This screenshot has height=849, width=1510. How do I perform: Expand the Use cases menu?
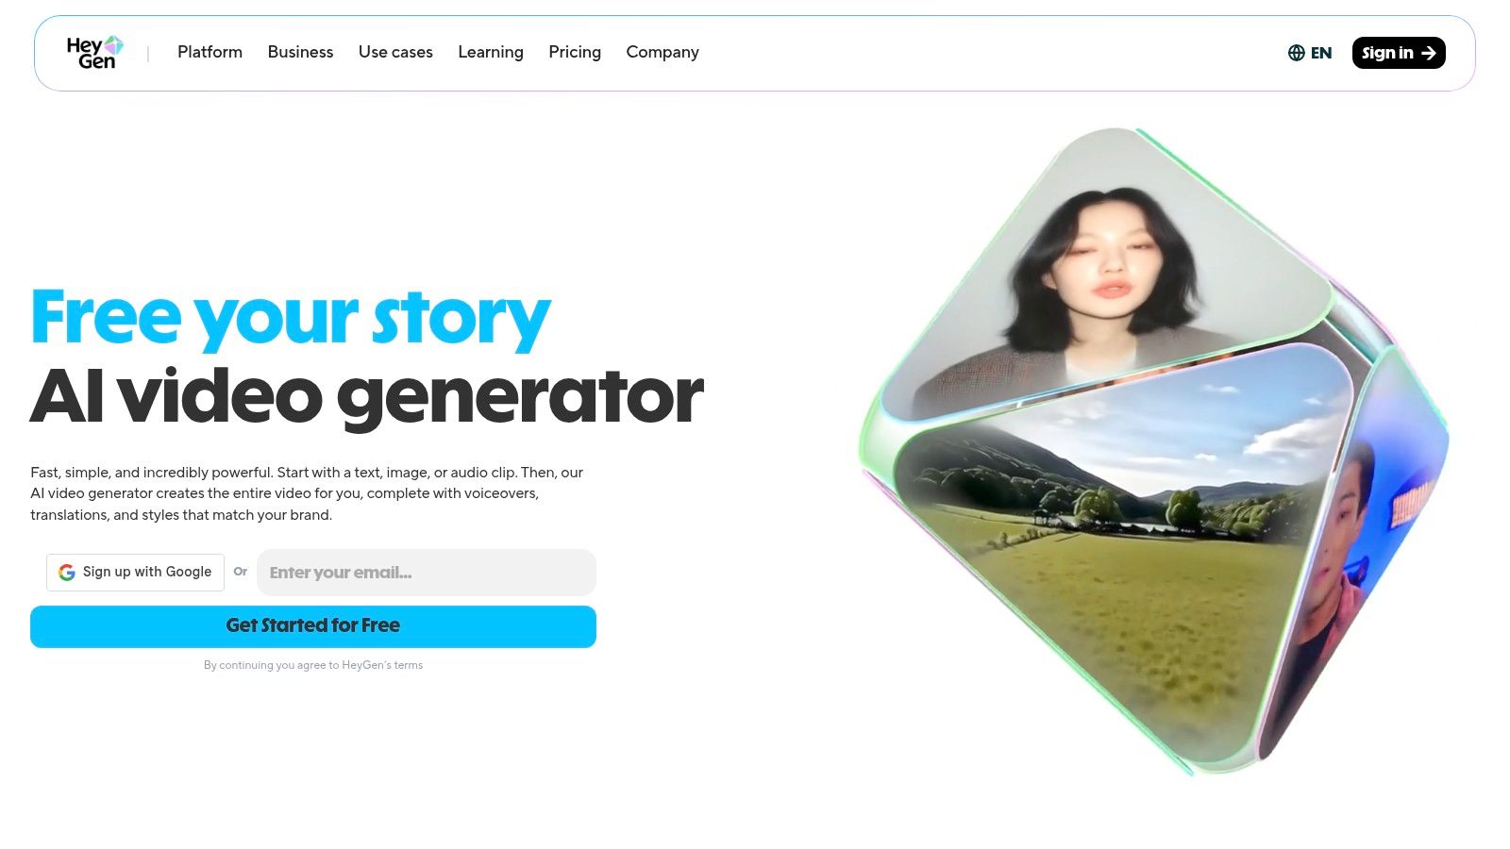[x=395, y=52]
